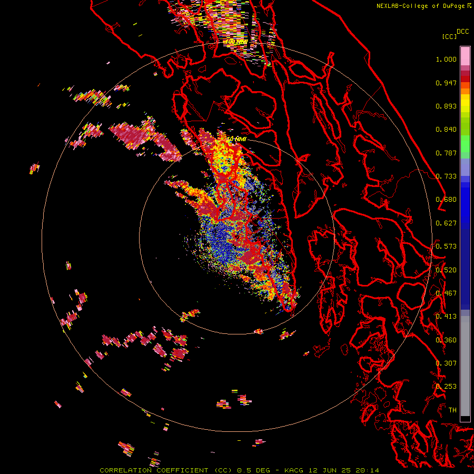The width and height of the screenshot is (474, 474).
Task: Click the 0.413 scale value
Action: [x=446, y=317]
